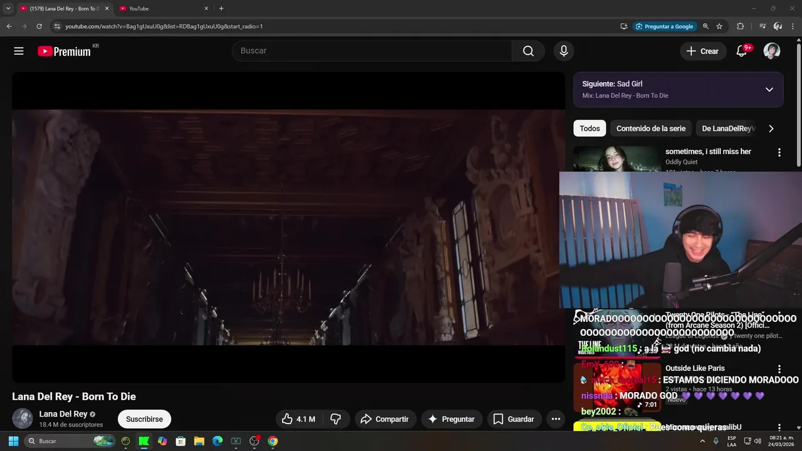802x451 pixels.
Task: Click the Suscribirse button
Action: click(x=144, y=419)
